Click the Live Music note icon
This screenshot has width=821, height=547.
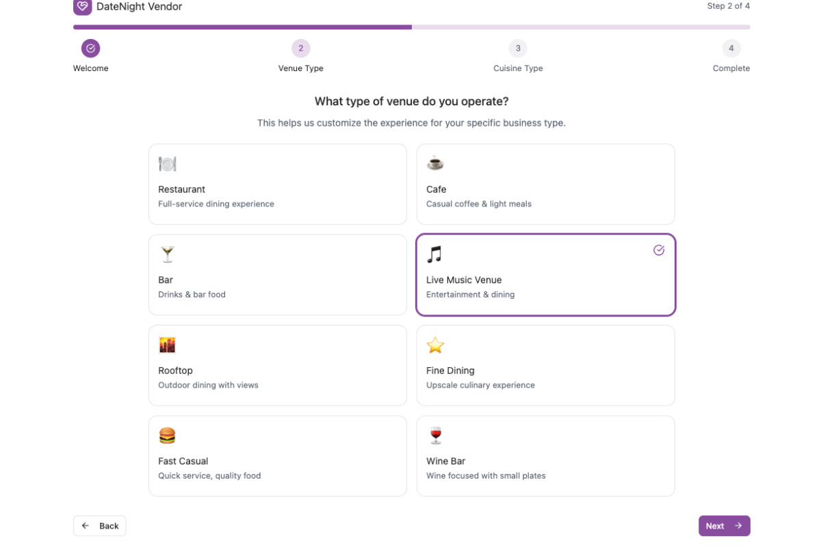tap(434, 254)
